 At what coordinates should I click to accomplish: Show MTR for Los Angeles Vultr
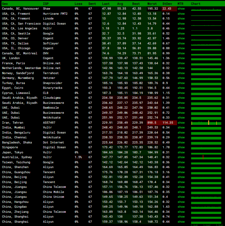[x=181, y=29]
